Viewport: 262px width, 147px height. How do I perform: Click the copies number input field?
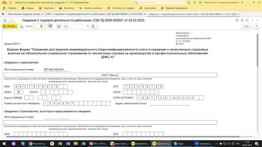(38, 26)
